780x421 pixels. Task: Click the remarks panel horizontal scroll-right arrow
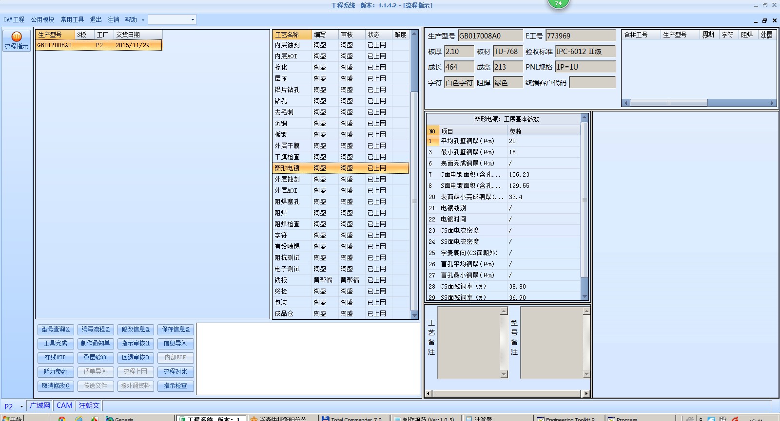tap(586, 393)
